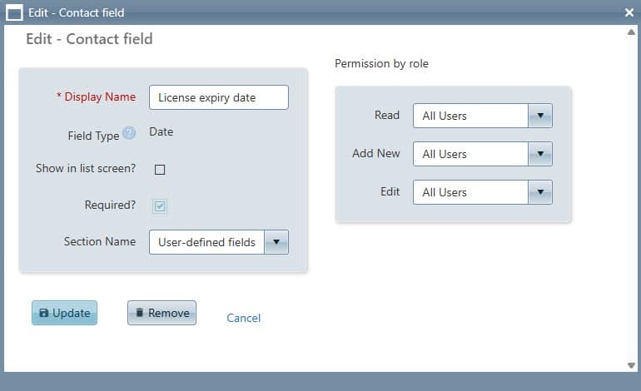Close the Edit Contact field dialog
This screenshot has width=641, height=391.
pos(629,12)
